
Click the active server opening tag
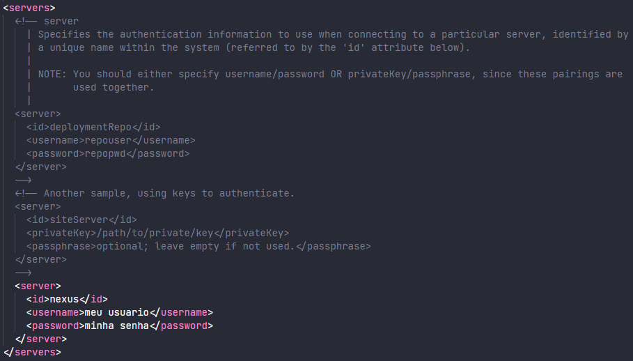tap(38, 286)
